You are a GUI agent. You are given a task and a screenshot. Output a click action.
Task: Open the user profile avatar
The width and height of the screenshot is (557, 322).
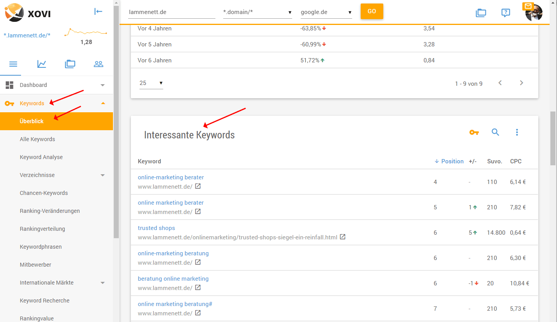(534, 13)
